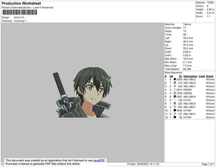The image size is (216, 167).
Task: Select the ABU ABU4 color swatch
Action: (175, 96)
